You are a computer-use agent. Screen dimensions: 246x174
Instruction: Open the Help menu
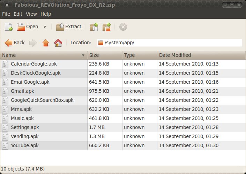click(x=46, y=14)
